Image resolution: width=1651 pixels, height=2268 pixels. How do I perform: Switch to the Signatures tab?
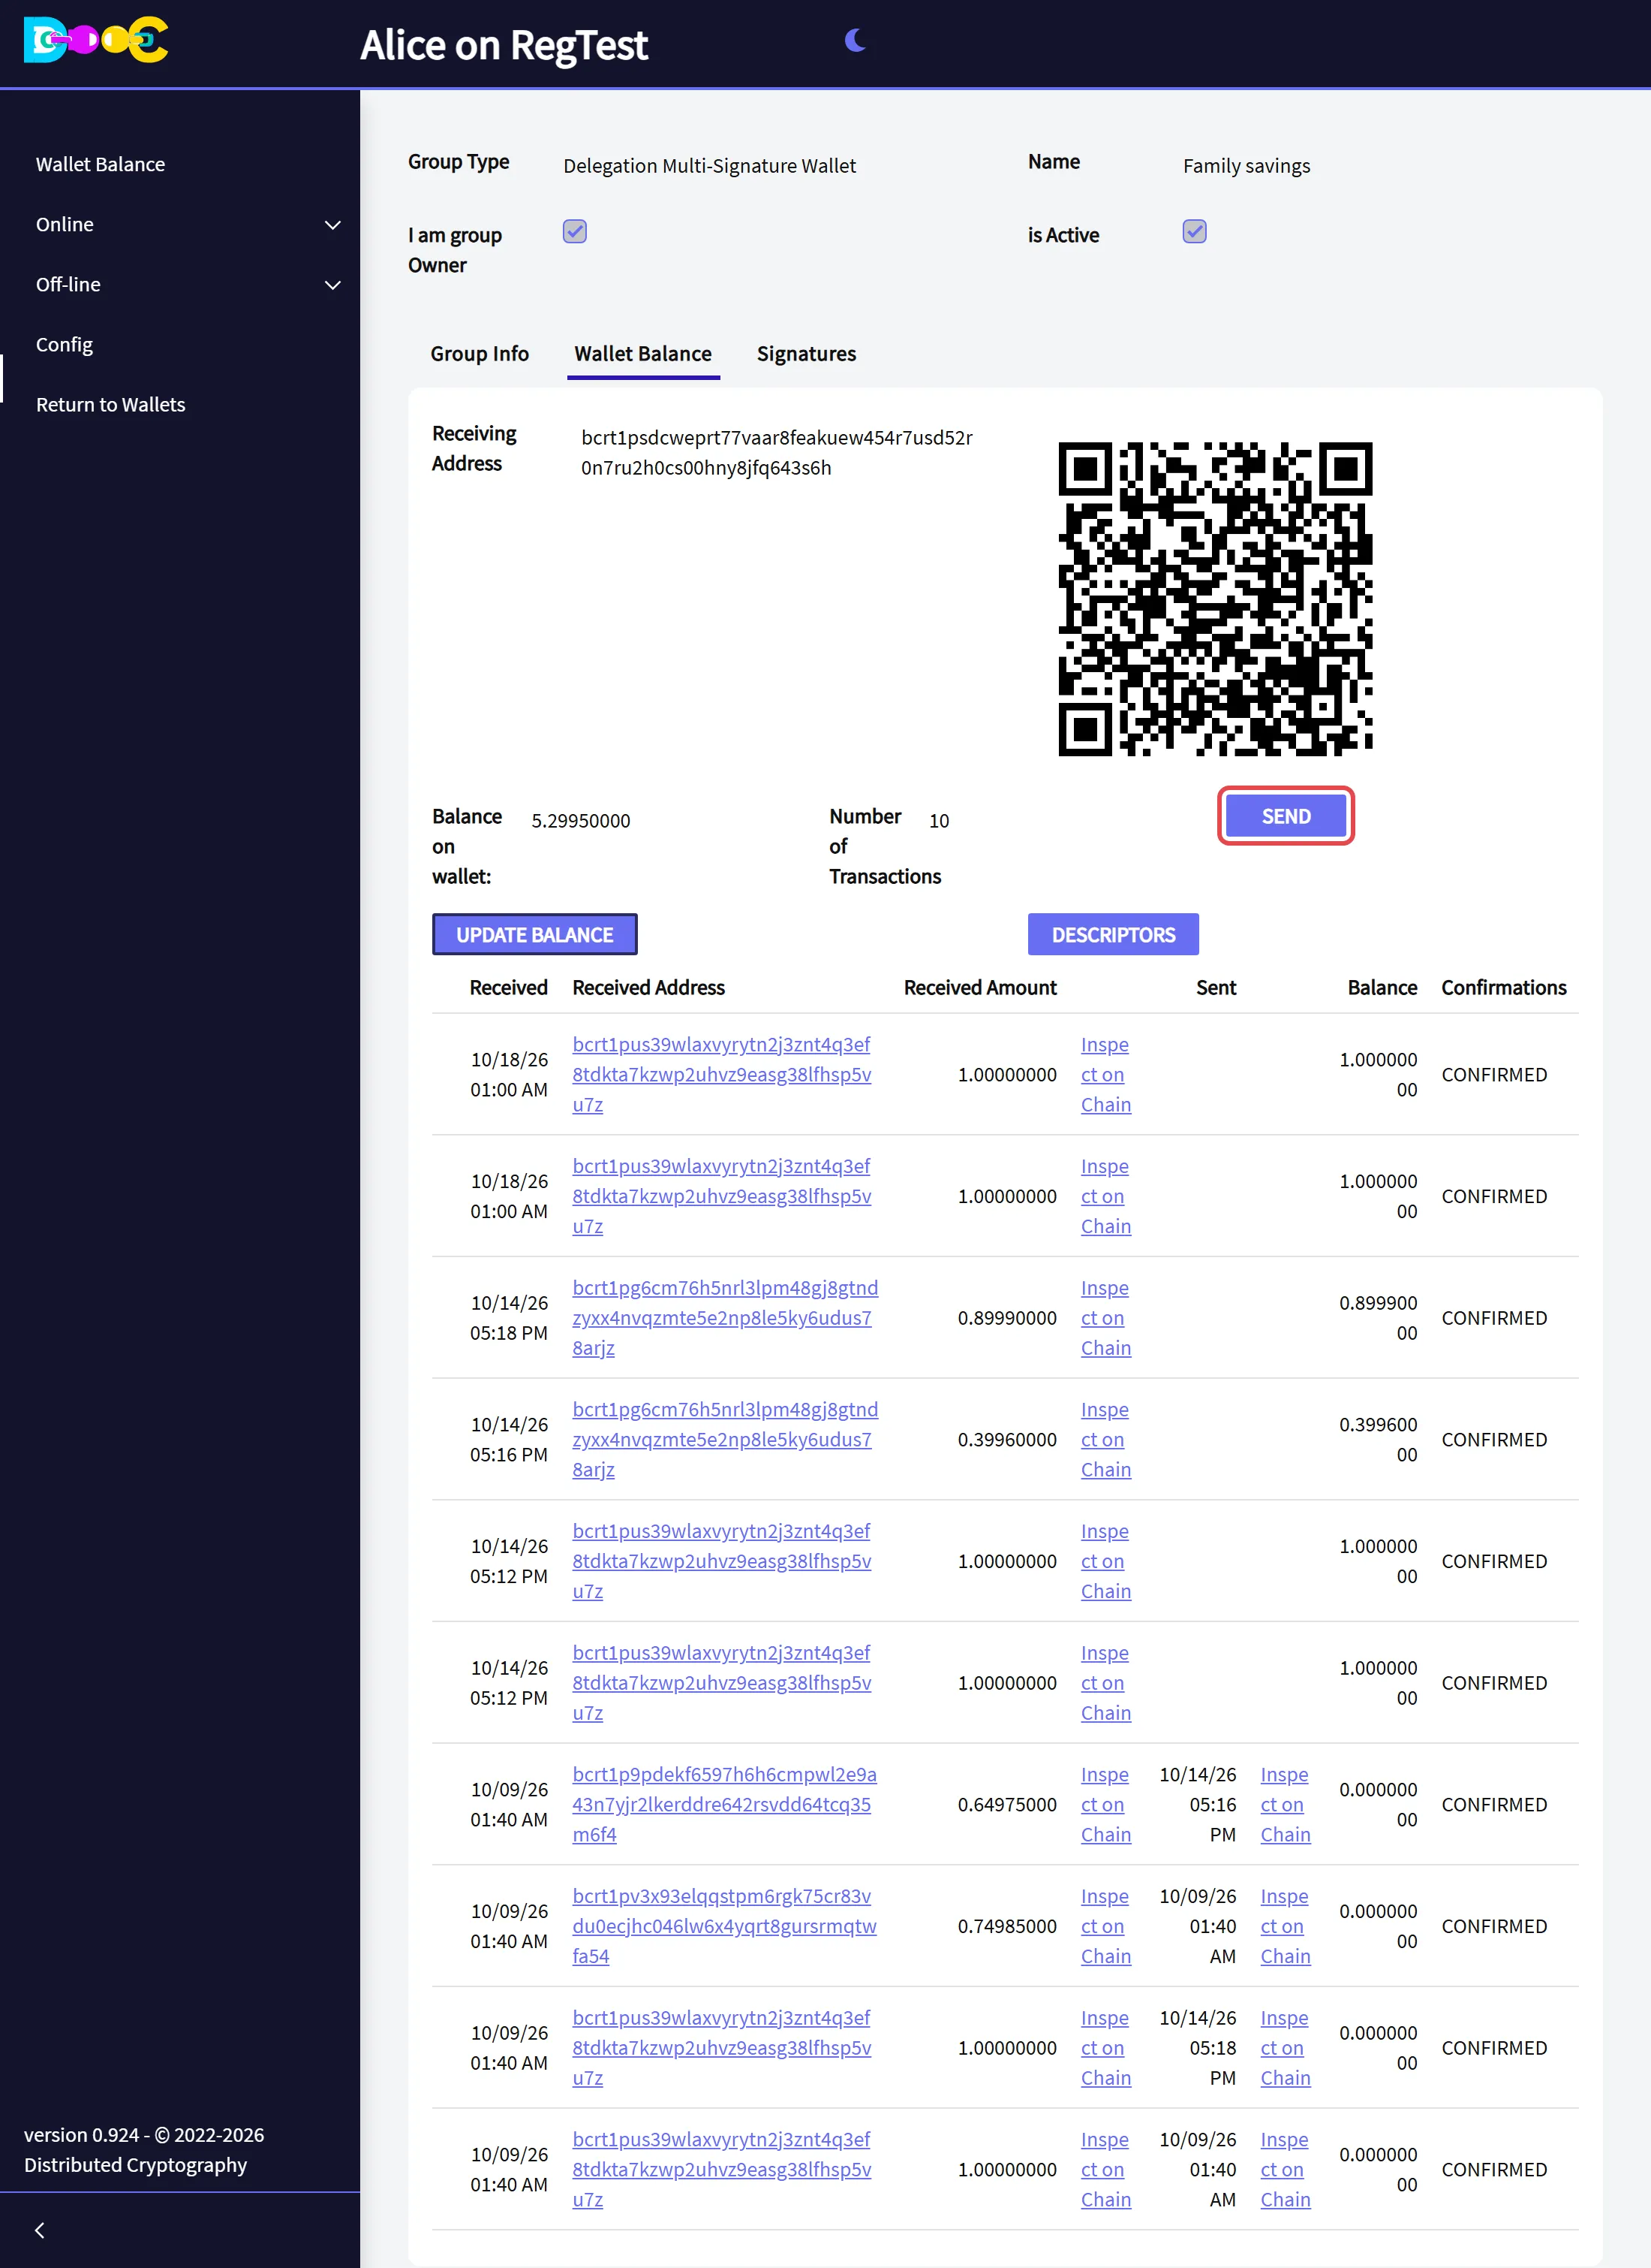coord(807,354)
